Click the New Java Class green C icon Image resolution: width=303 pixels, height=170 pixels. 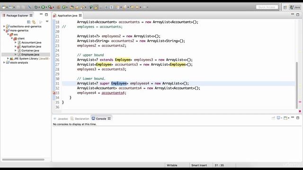[x=64, y=7]
